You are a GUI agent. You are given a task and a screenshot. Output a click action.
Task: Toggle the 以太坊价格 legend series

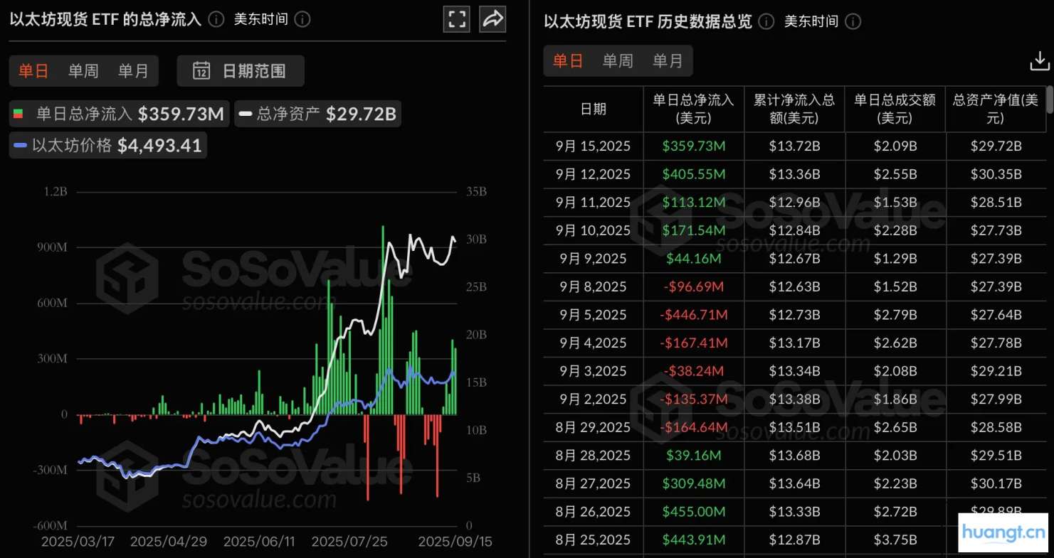[108, 146]
